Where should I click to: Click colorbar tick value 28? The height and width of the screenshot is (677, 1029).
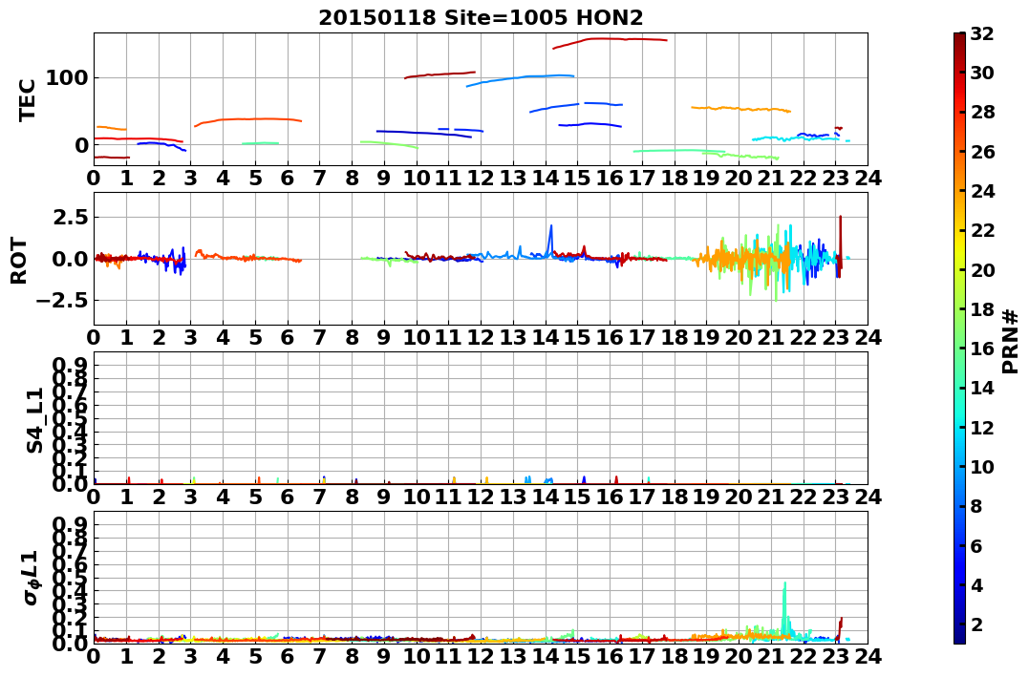tap(982, 112)
